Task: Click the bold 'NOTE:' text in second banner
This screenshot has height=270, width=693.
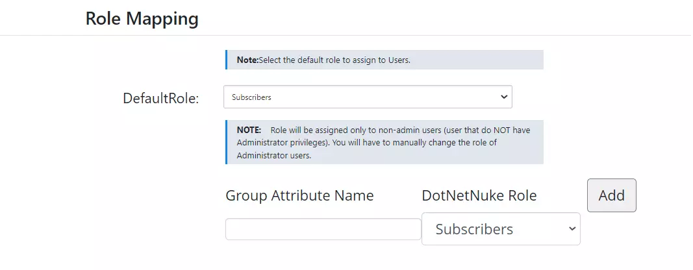Action: click(249, 130)
